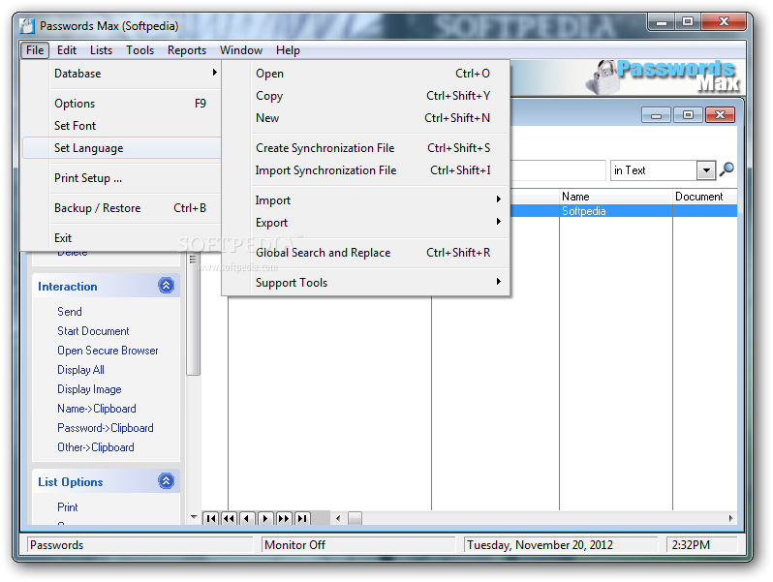This screenshot has width=773, height=582.
Task: Click the Passwords Max title bar icon
Action: pyautogui.click(x=27, y=25)
